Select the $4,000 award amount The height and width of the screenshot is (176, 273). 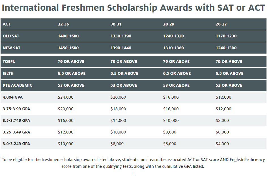click(222, 144)
